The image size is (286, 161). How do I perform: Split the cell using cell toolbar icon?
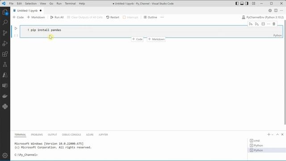point(263,24)
